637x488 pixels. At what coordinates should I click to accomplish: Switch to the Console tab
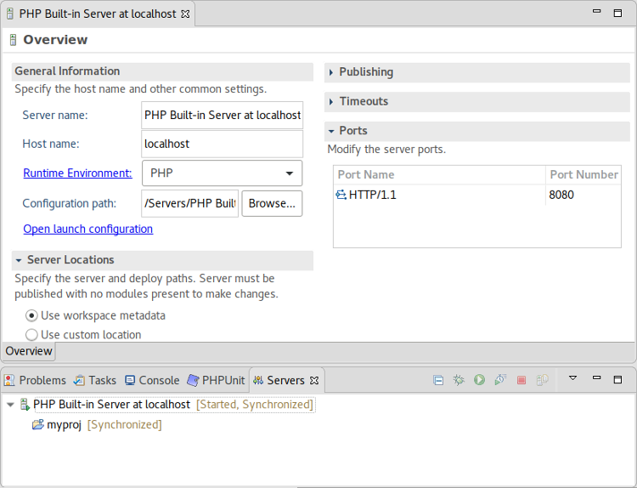[x=152, y=380]
